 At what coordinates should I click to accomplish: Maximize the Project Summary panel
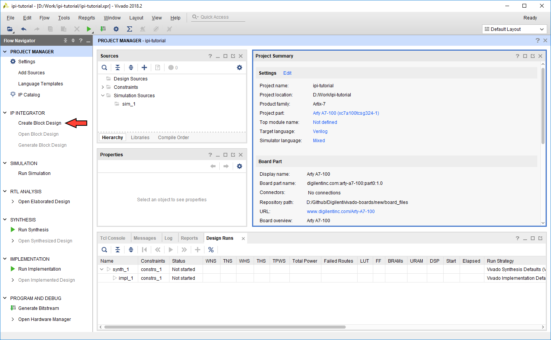point(525,56)
